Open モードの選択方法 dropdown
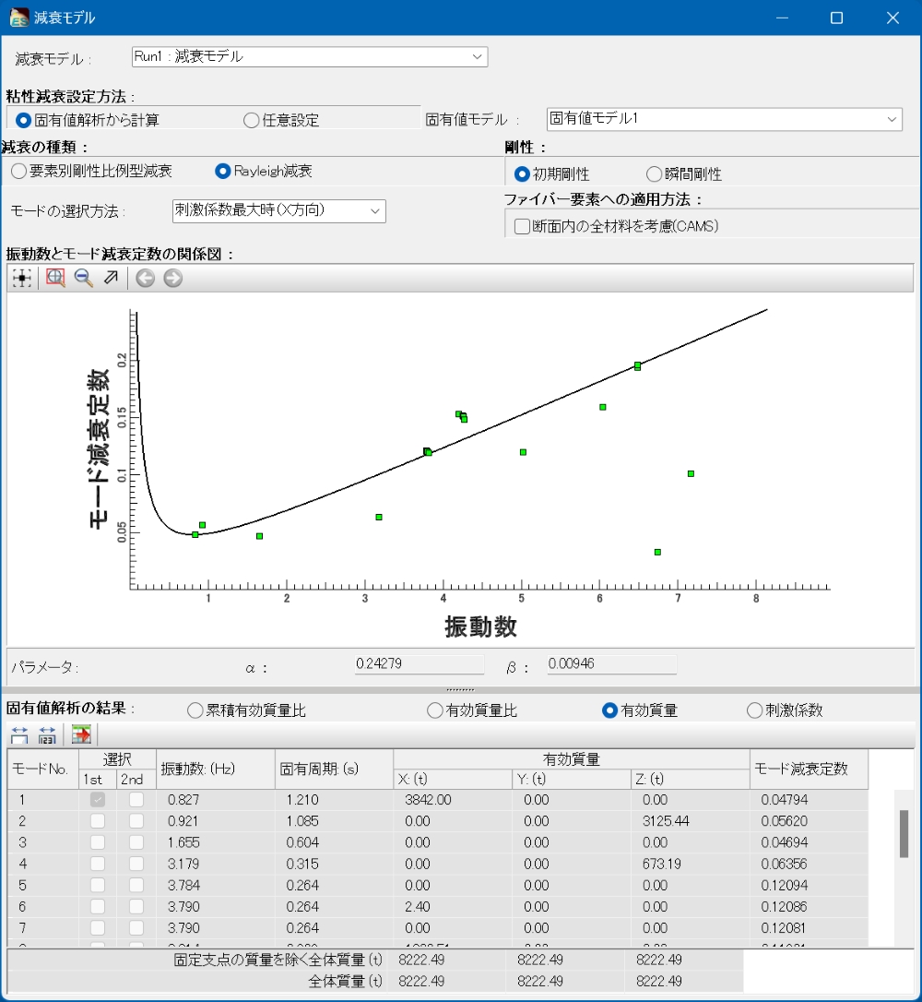This screenshot has height=1002, width=922. (x=279, y=211)
